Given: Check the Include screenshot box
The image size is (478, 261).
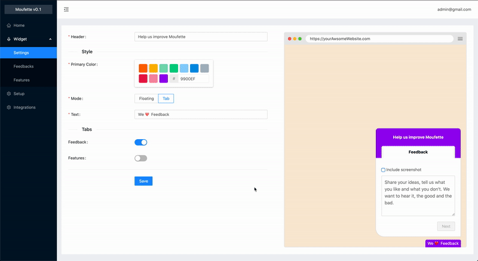Looking at the screenshot, I should click(x=383, y=170).
